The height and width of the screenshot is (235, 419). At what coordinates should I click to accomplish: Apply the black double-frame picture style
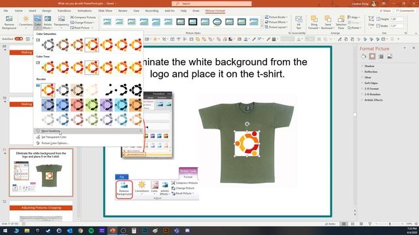(192, 22)
